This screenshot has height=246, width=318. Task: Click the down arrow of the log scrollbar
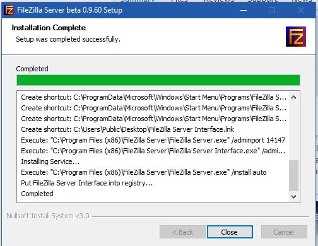coord(294,197)
